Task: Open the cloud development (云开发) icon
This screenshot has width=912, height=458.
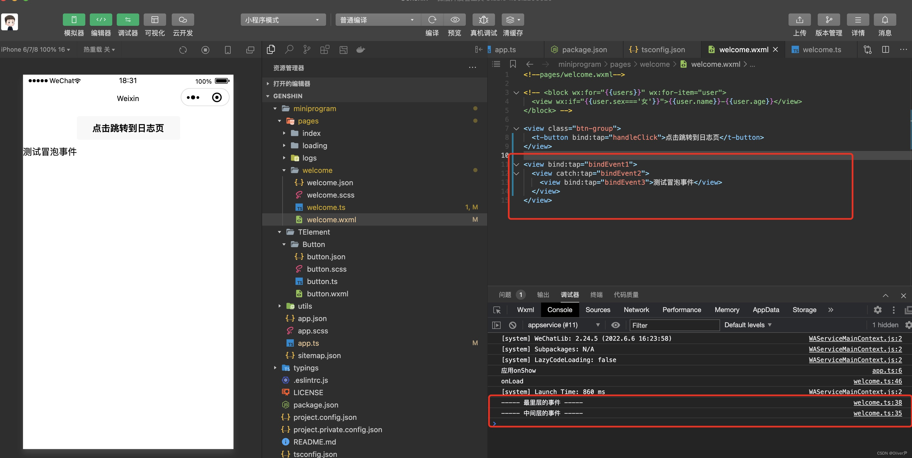Action: click(x=183, y=20)
